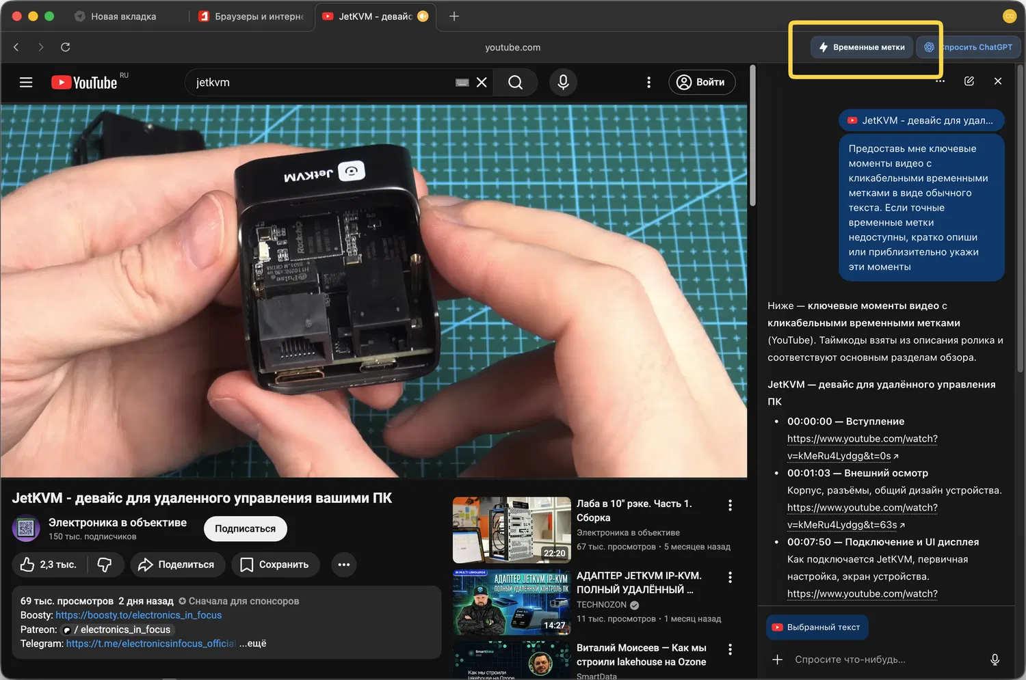Viewport: 1026px width, 680px height.
Task: Open the Лаба в 10" рэке video thumbnail
Action: (x=512, y=530)
